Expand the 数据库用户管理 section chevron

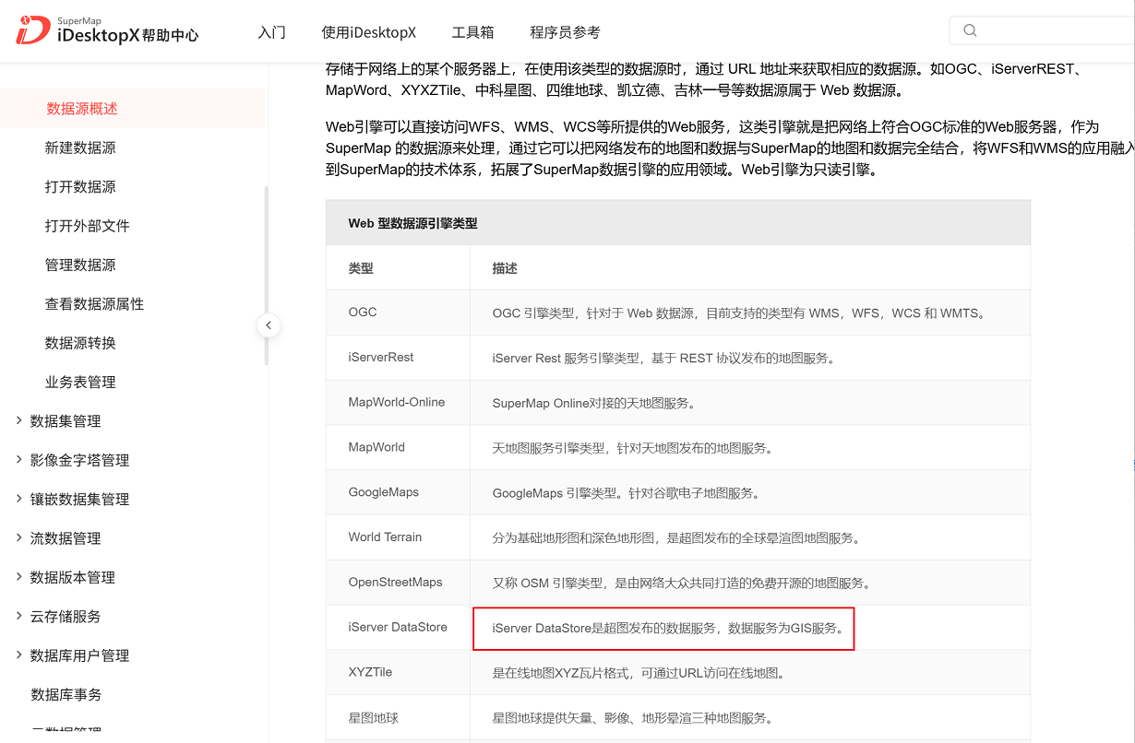coord(19,655)
